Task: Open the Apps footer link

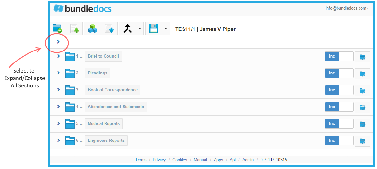Action: click(x=218, y=160)
